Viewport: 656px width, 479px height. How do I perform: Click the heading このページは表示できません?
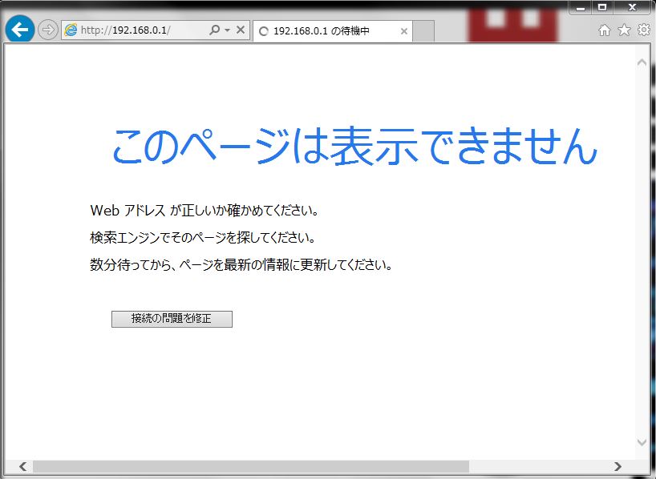(x=354, y=147)
